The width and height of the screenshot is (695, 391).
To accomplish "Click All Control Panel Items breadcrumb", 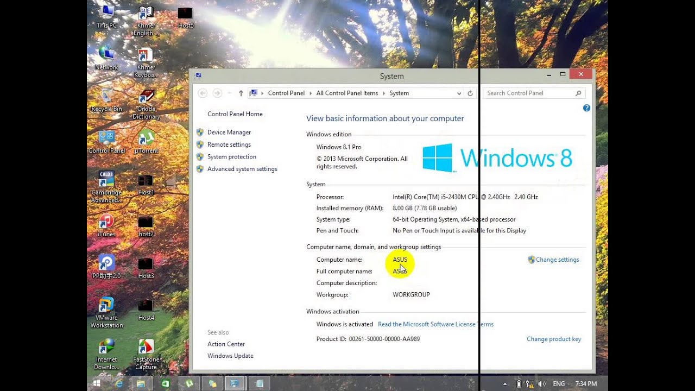I will click(347, 93).
